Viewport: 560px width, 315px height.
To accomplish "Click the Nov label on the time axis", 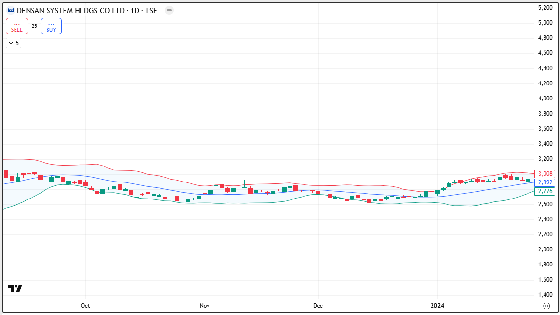I will click(x=205, y=306).
